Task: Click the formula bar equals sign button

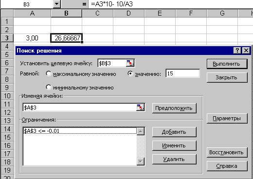Action: tap(84, 4)
